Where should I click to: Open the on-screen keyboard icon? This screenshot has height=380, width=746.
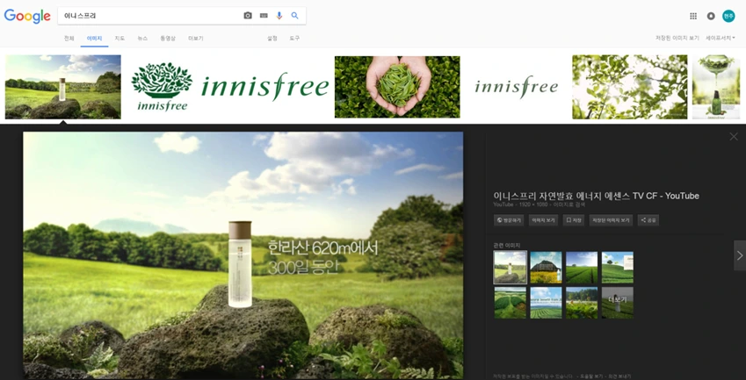tap(264, 16)
